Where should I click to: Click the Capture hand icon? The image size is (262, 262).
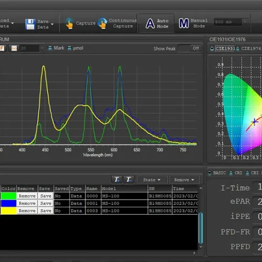pyautogui.click(x=69, y=24)
